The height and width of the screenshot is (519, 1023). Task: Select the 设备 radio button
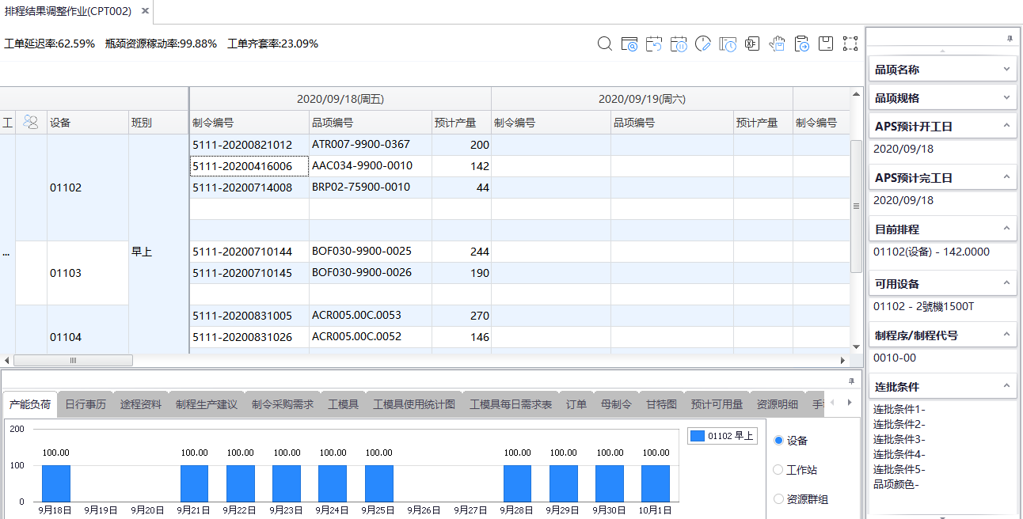[x=778, y=441]
